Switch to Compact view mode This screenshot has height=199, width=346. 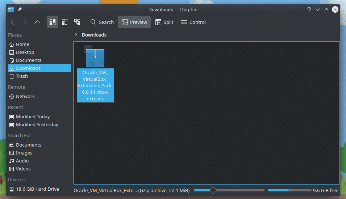64,22
